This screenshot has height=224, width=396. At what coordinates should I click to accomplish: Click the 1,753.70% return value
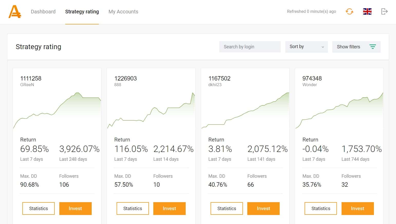click(x=362, y=149)
